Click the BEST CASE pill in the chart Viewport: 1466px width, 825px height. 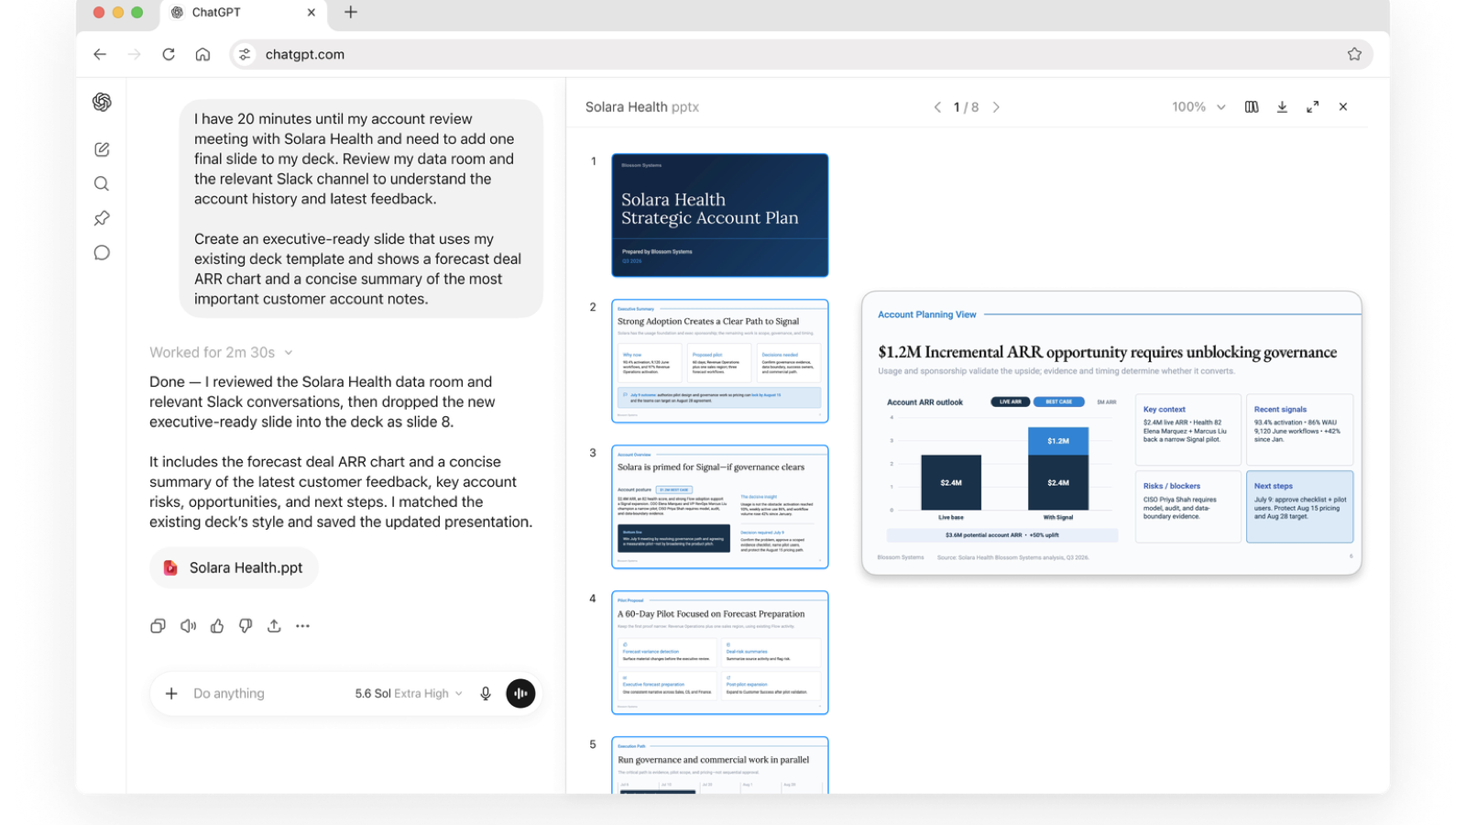click(x=1059, y=401)
